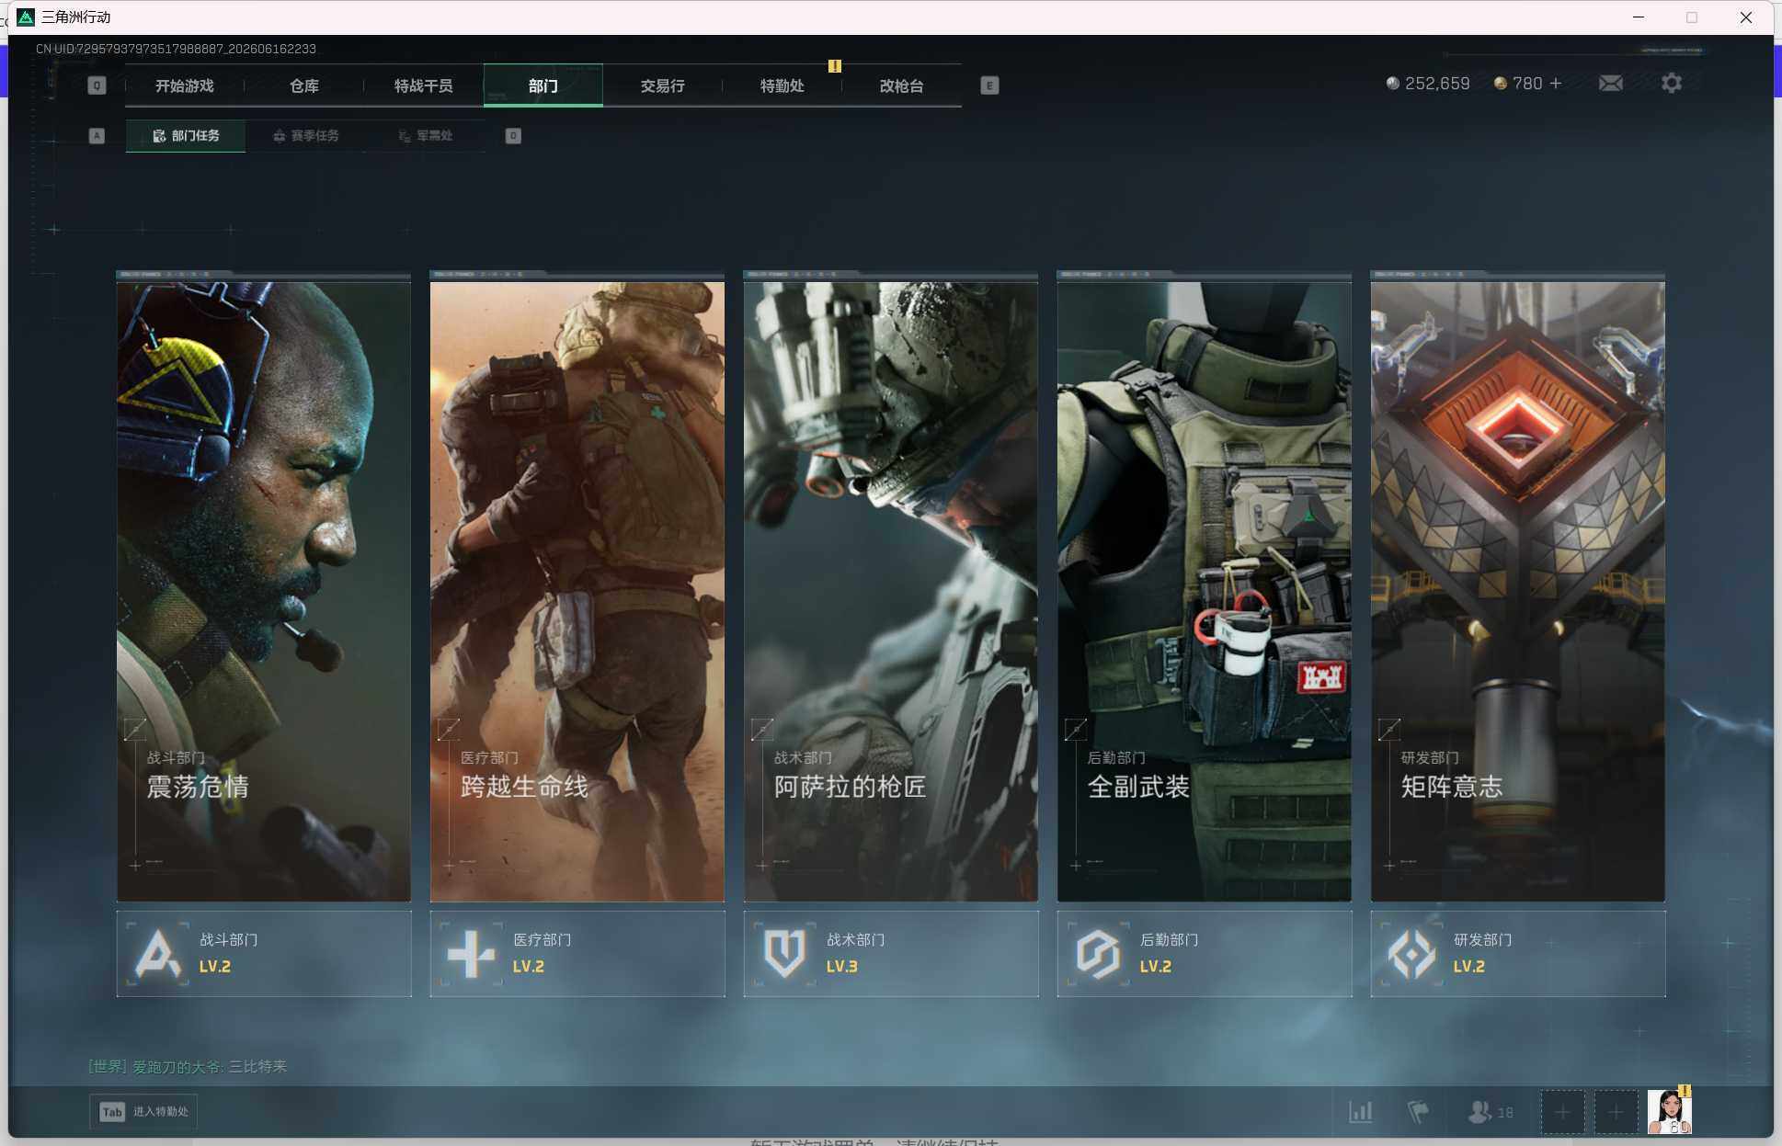The width and height of the screenshot is (1782, 1146).
Task: Click the 780 gold currency balance
Action: tap(1518, 84)
